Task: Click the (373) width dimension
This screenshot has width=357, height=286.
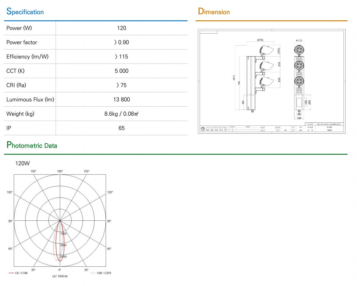Action: tap(260, 40)
